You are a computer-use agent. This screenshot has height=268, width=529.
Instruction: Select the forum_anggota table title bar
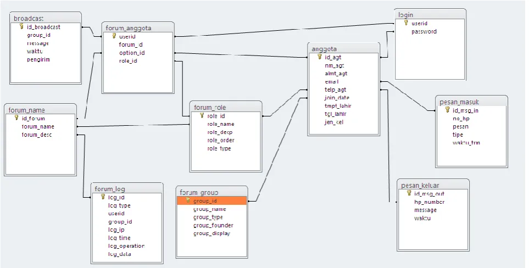coord(138,27)
